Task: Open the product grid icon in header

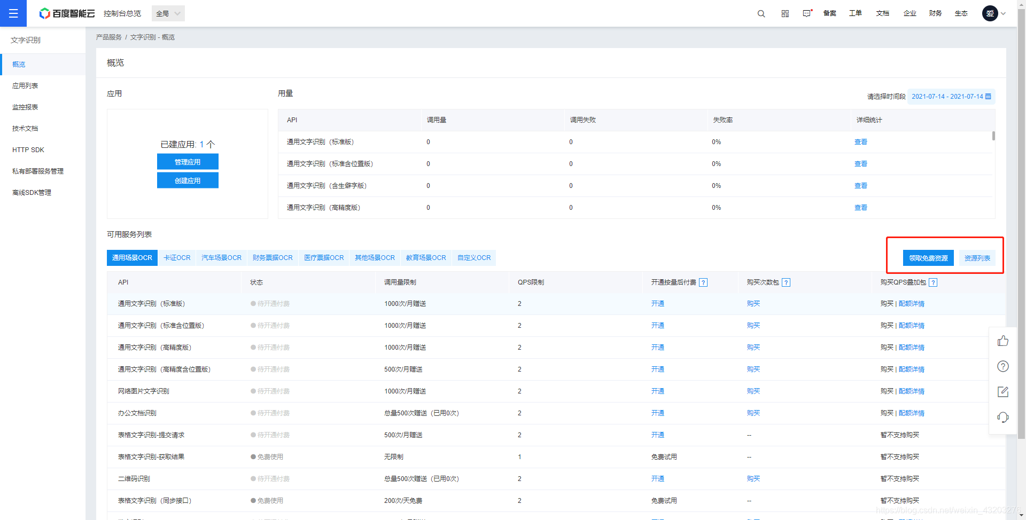Action: [x=785, y=13]
